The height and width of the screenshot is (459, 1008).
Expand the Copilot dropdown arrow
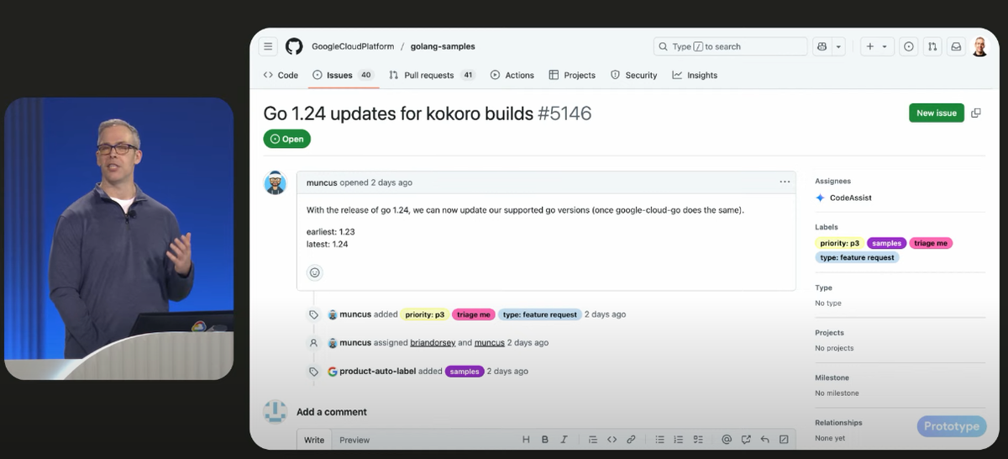click(x=838, y=47)
